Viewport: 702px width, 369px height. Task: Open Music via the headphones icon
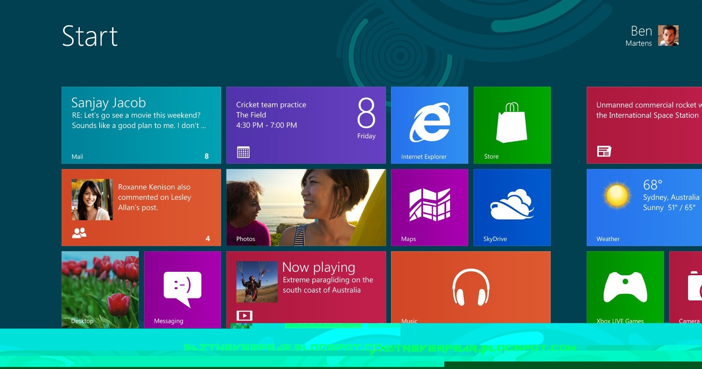point(471,287)
